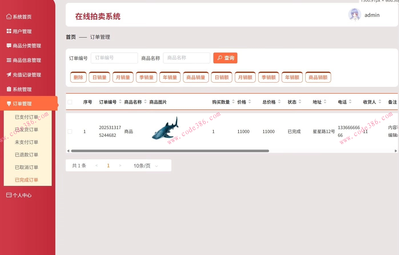Open 商品信息管理 via its list icon
This screenshot has height=255, width=399.
click(x=9, y=60)
